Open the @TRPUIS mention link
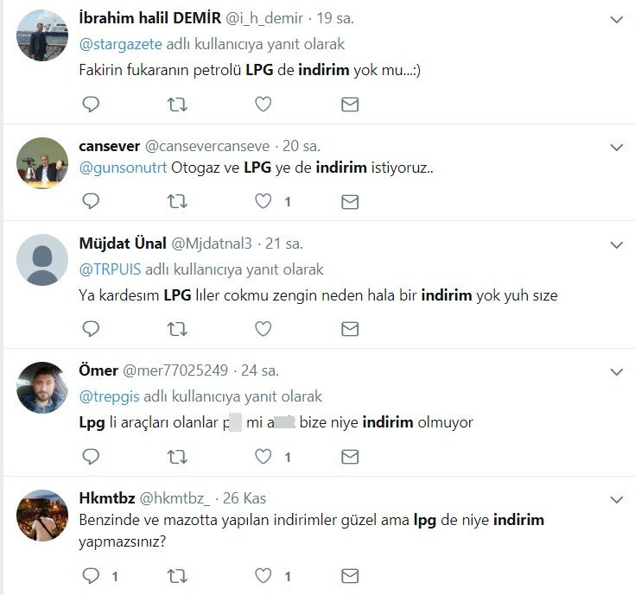This screenshot has height=595, width=635. pyautogui.click(x=111, y=269)
